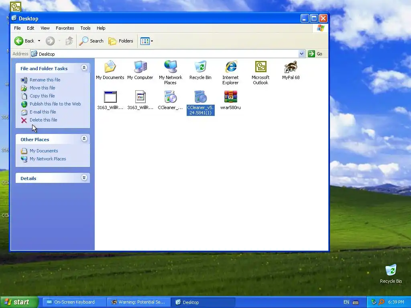This screenshot has height=308, width=411.
Task: Click Rename this file link
Action: [x=45, y=80]
